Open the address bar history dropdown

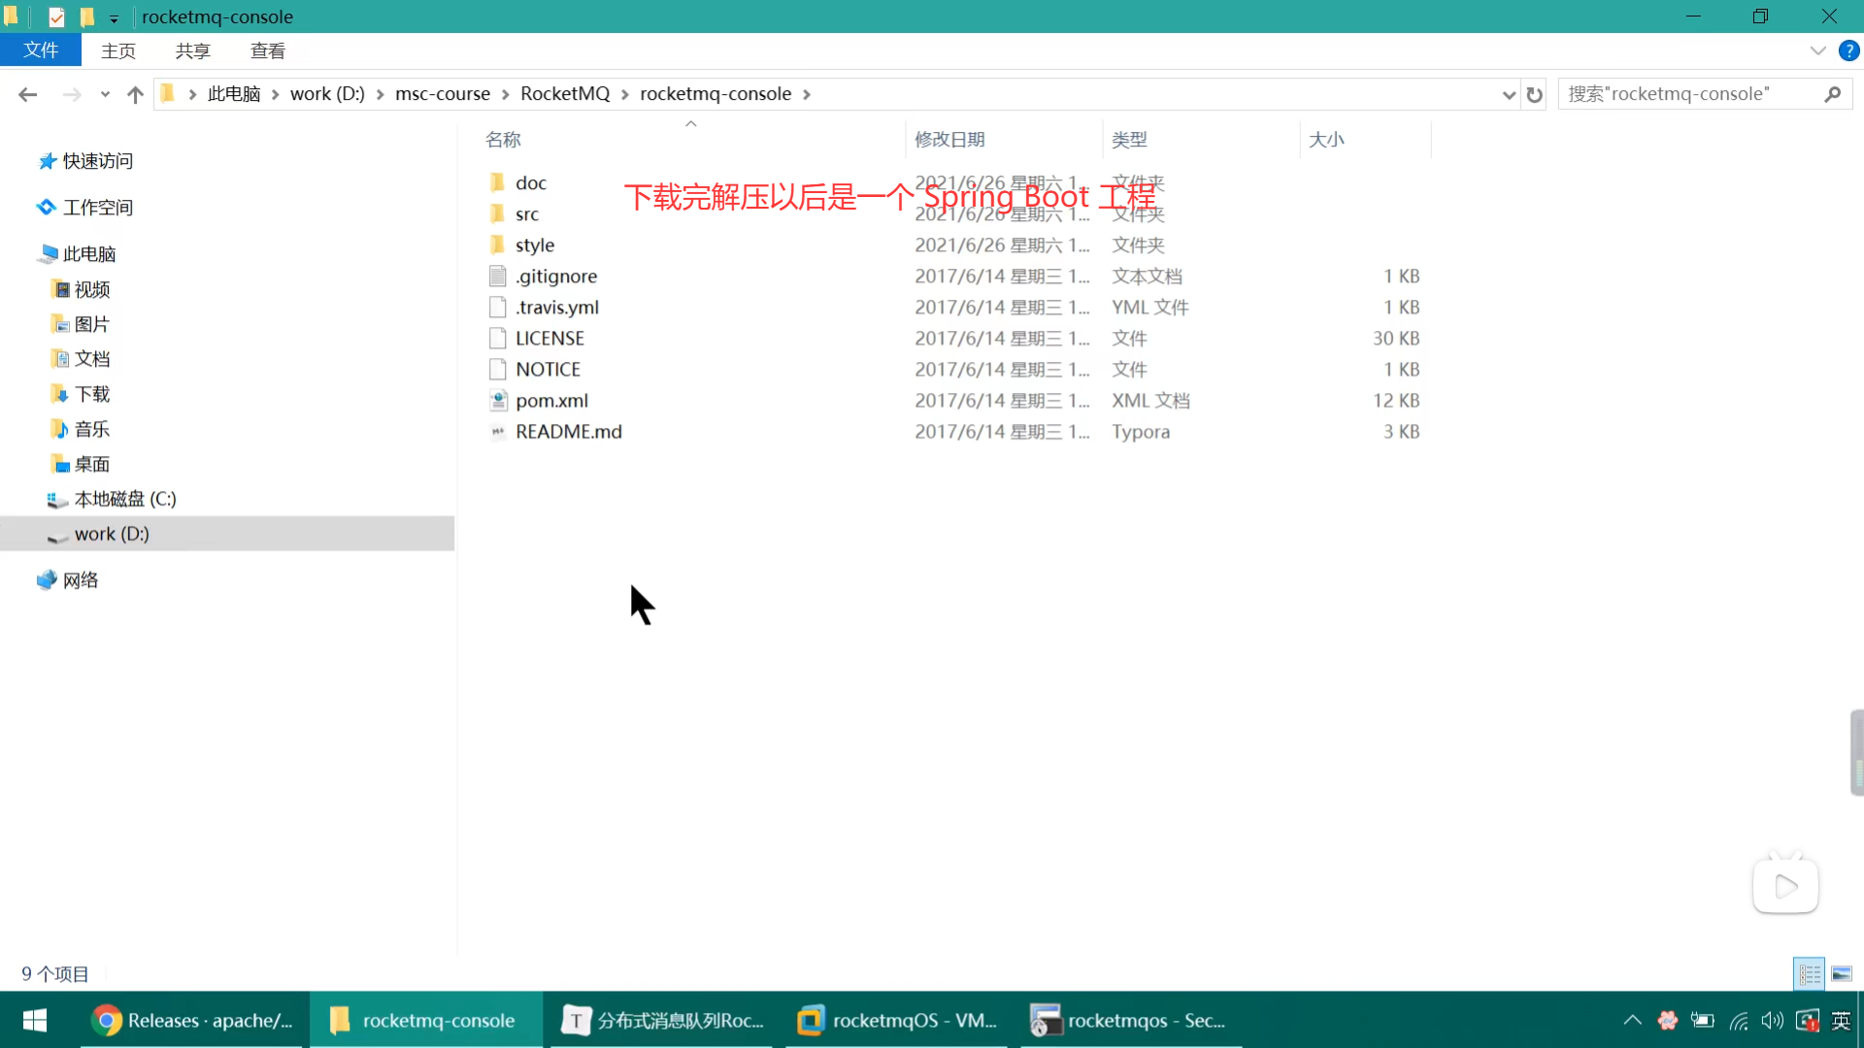pyautogui.click(x=1508, y=94)
